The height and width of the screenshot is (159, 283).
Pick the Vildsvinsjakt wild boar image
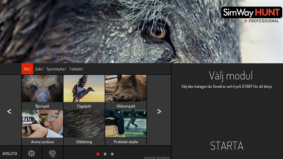click(126, 88)
